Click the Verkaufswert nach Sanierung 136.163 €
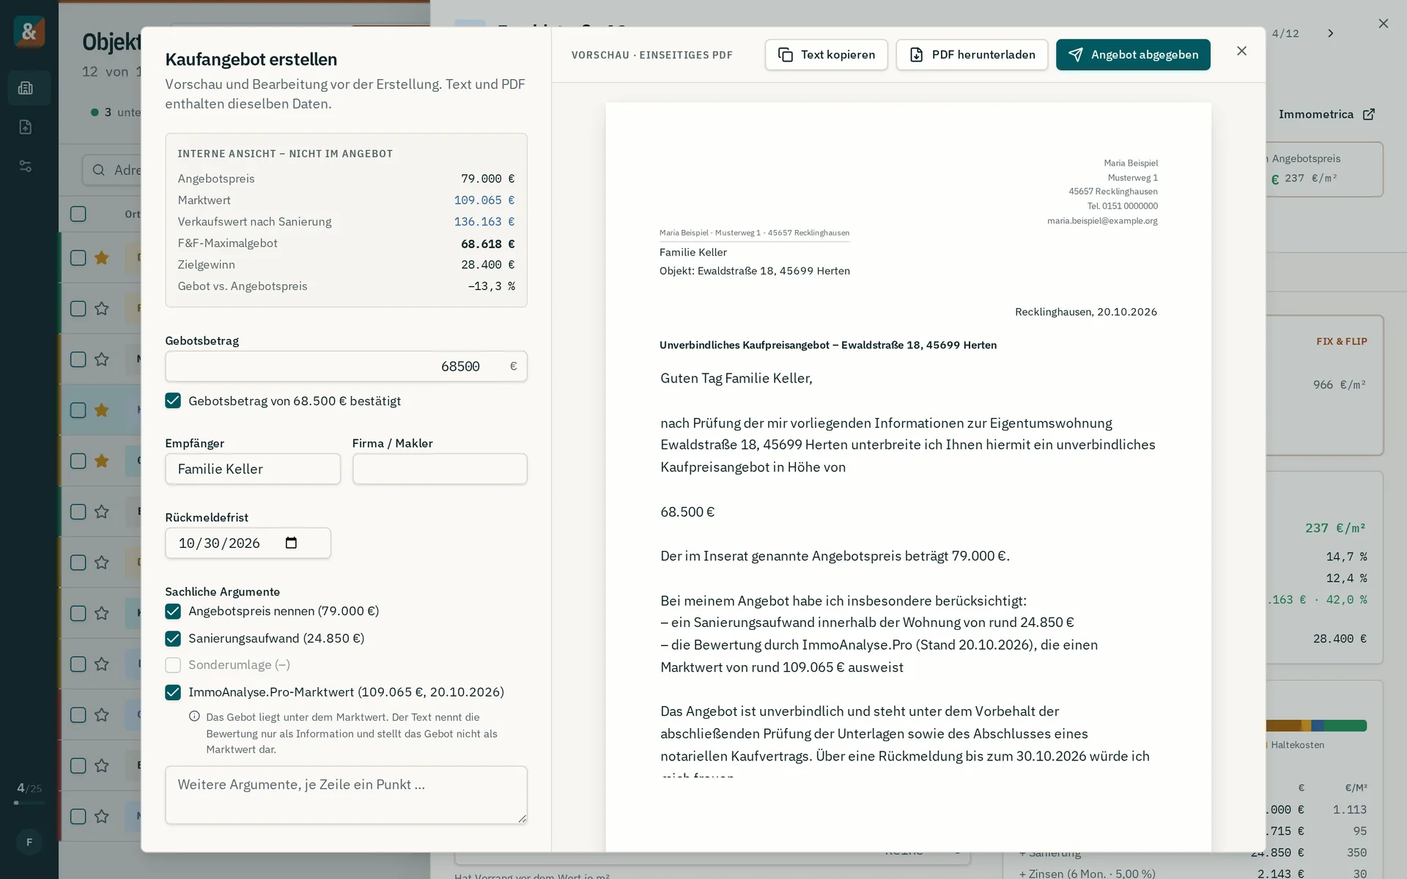Image resolution: width=1407 pixels, height=879 pixels. pos(484,221)
